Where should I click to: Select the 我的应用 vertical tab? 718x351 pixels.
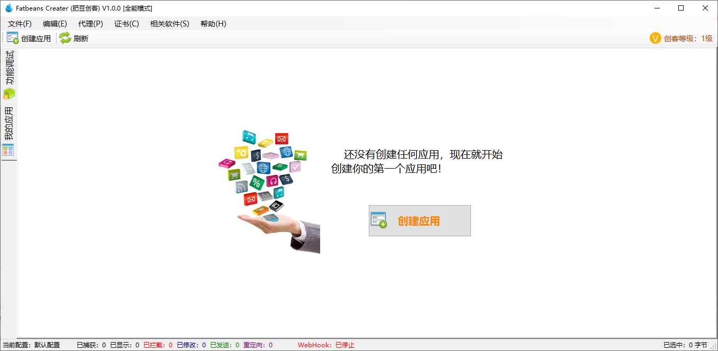click(x=9, y=124)
